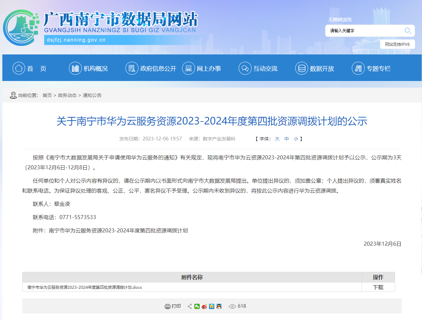Click the building icon beside 机构概况
The width and height of the screenshot is (422, 320).
(x=75, y=68)
